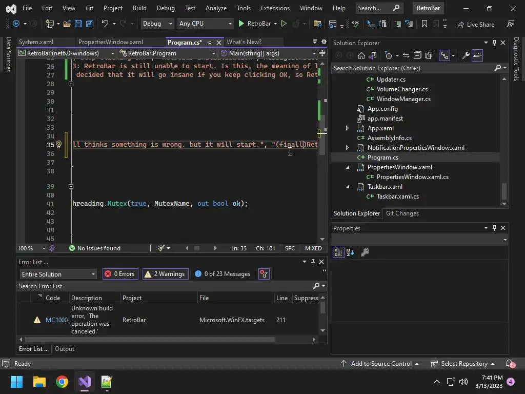This screenshot has height=394, width=525.
Task: Click the Pending Changes Filter clock icon
Action: tap(389, 55)
